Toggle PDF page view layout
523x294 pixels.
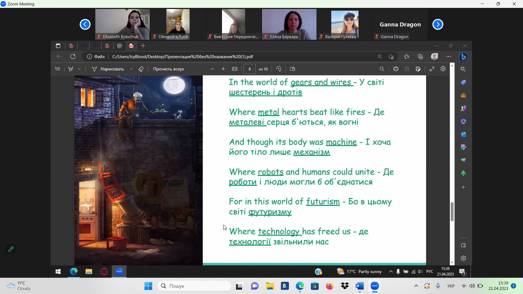click(x=293, y=69)
